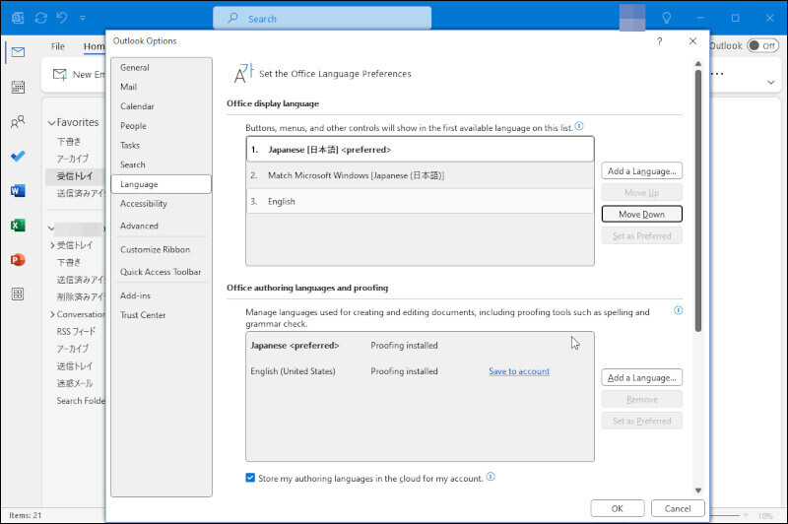Open Quick Access Toolbar options

pos(161,272)
